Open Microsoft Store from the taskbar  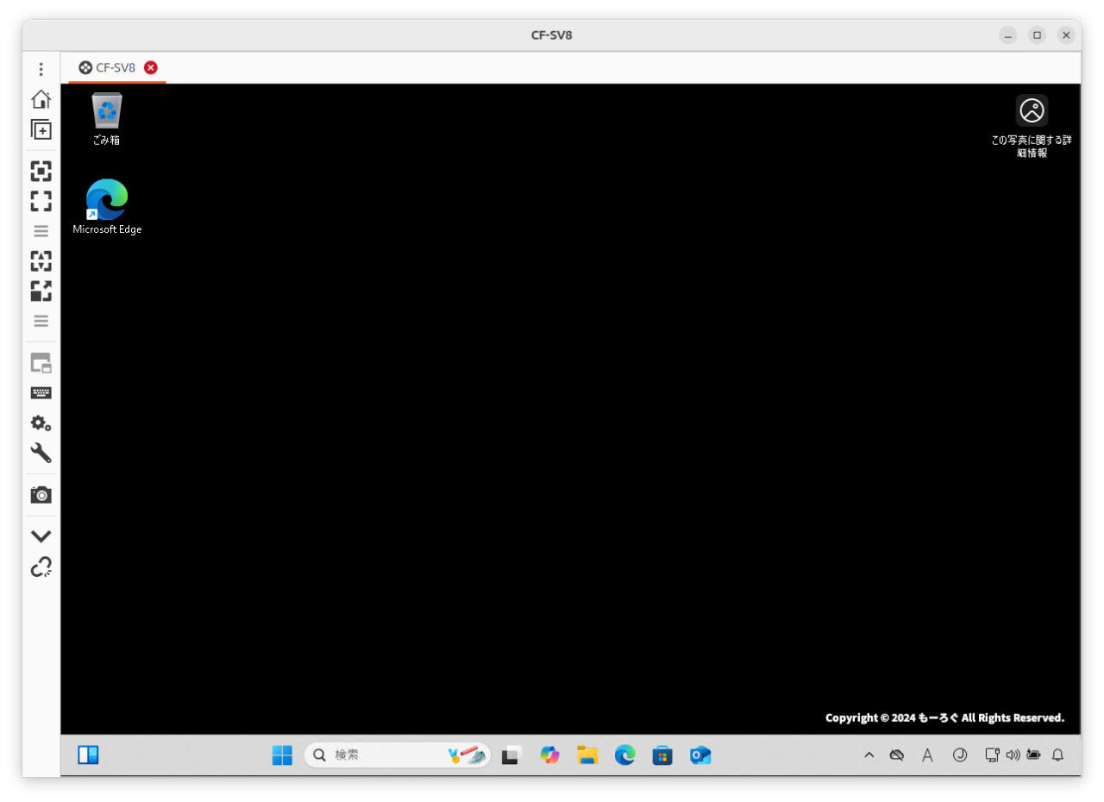pos(662,755)
